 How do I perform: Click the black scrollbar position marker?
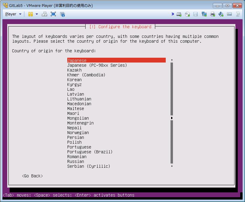coord(172,118)
